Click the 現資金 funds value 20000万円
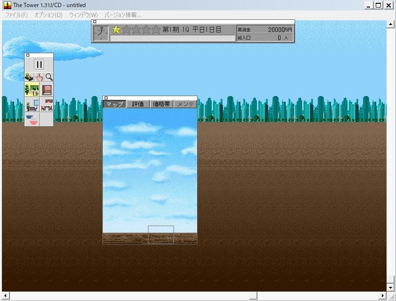Image resolution: width=396 pixels, height=301 pixels. point(280,30)
